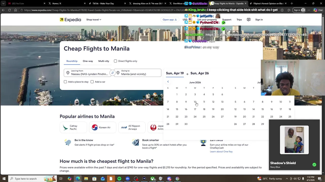Go back using browser back arrow
Viewport: 325px width, 182px height.
pos(3,10)
